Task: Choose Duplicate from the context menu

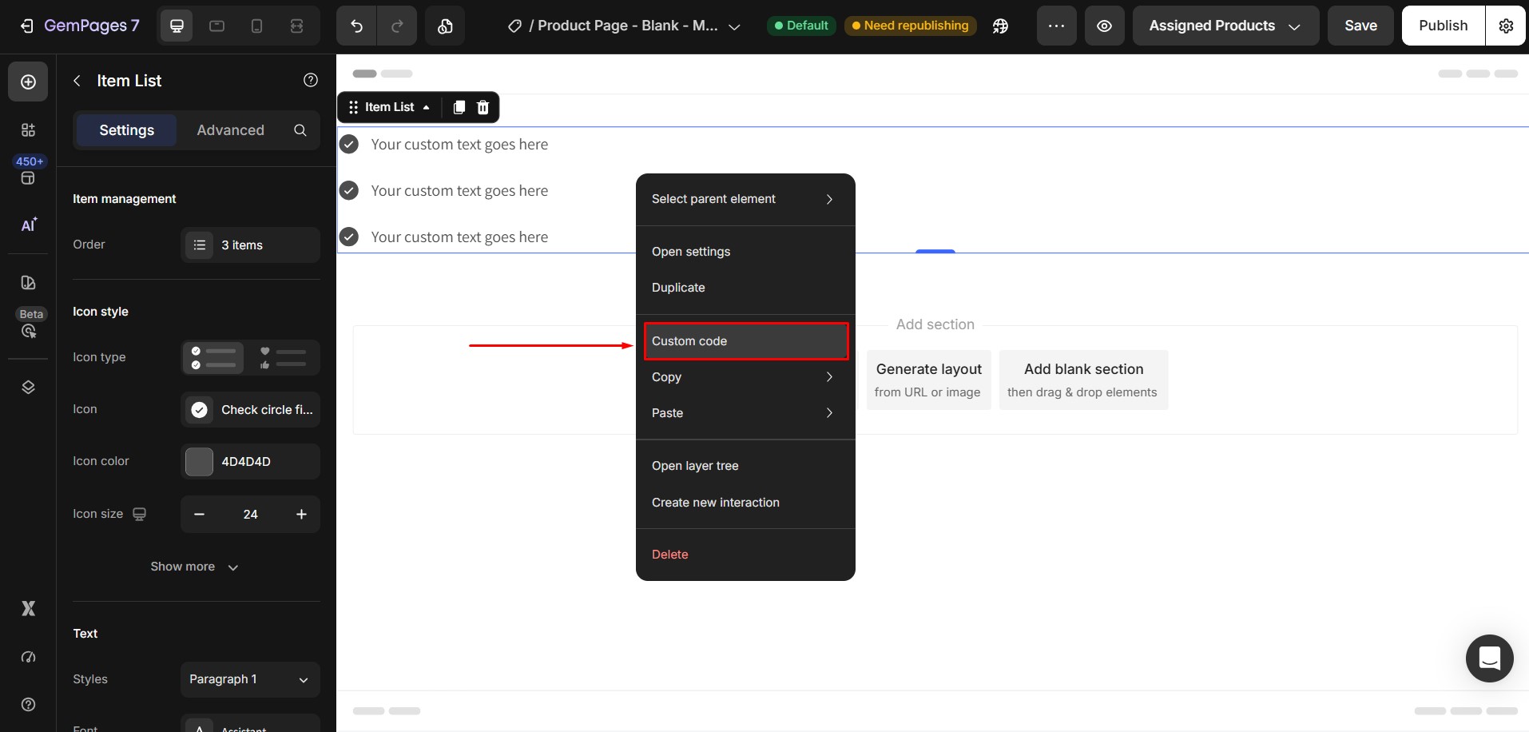Action: (745, 288)
